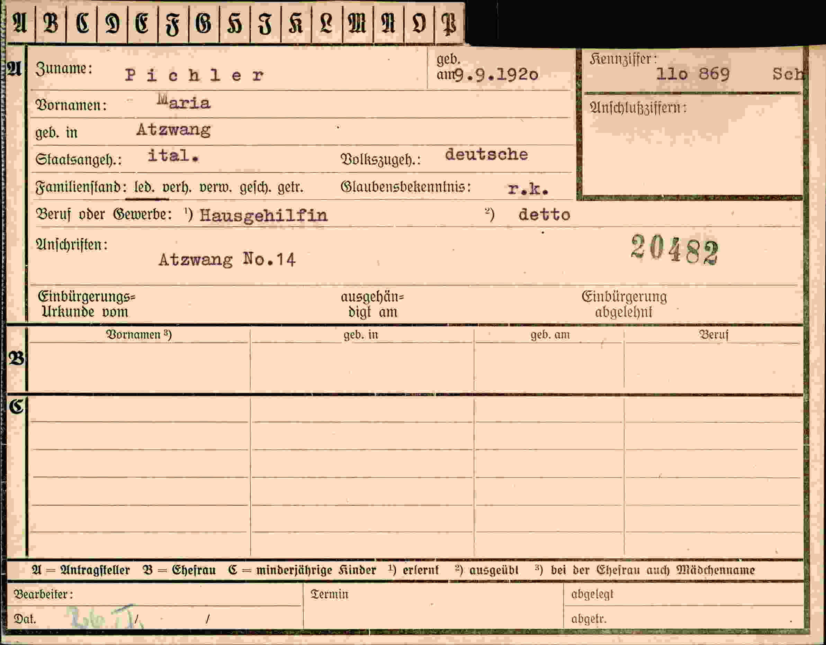Viewport: 826px width, 645px height.
Task: Click the 'Beruf oder Gewerbe:' label
Action: click(x=104, y=215)
